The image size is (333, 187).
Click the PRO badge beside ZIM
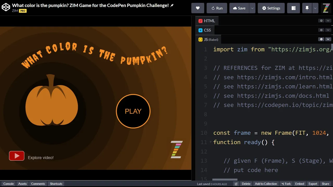coord(23,11)
